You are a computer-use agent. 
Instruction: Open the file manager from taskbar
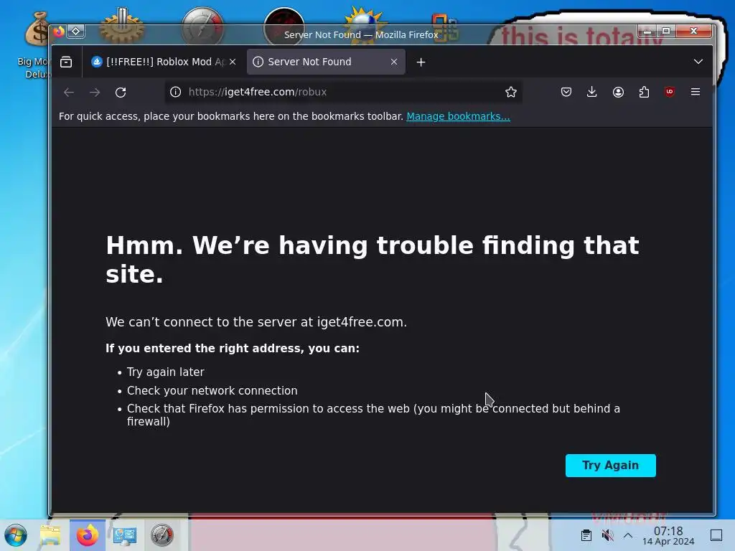point(50,535)
